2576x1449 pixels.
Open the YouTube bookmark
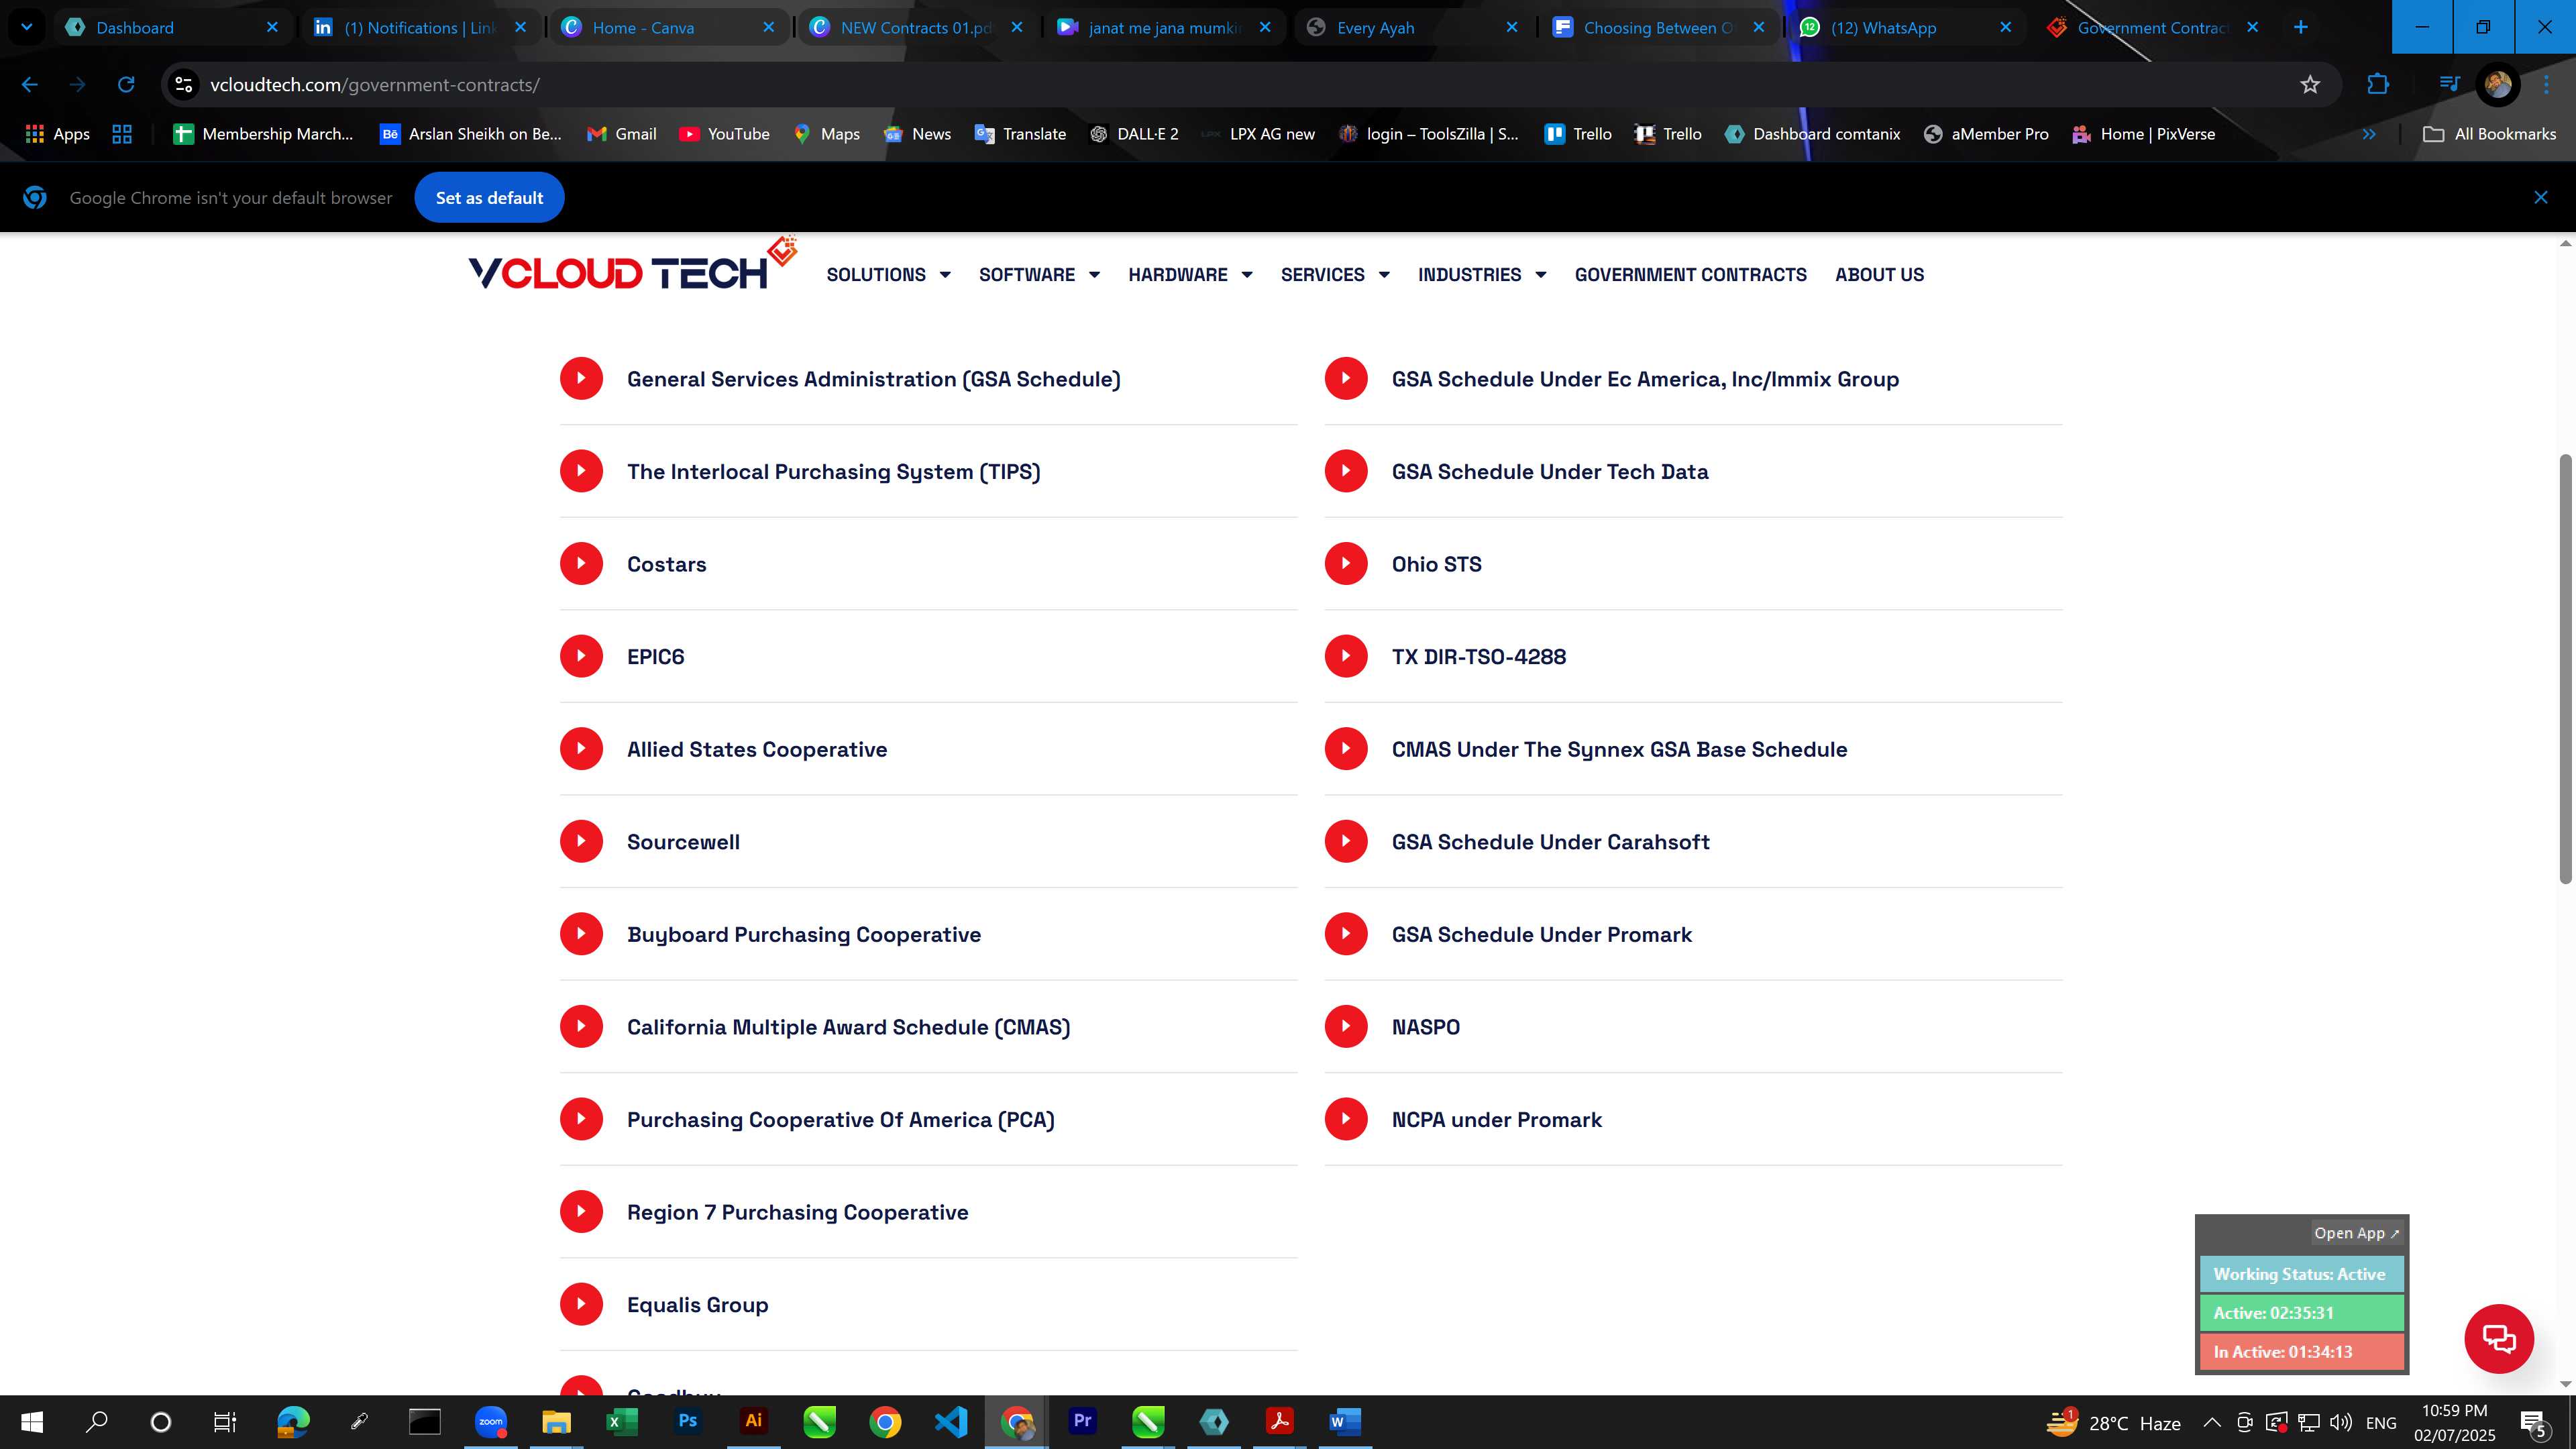724,134
